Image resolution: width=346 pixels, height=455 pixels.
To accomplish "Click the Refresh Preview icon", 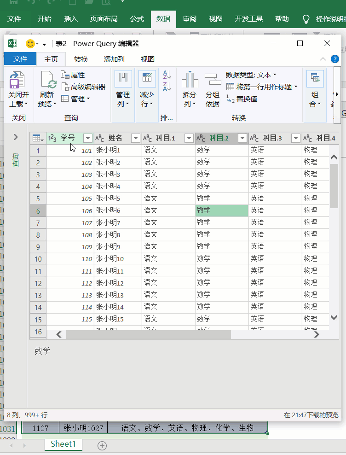I will (x=48, y=80).
